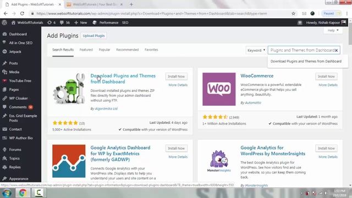
Task: Select Search Results tab
Action: click(63, 50)
